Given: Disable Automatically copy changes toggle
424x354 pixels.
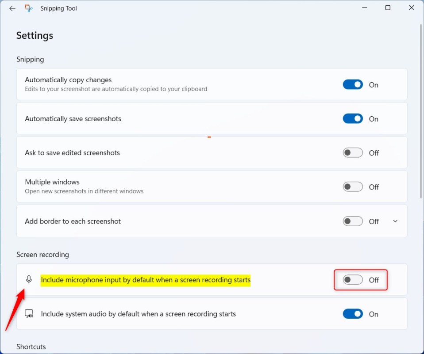Looking at the screenshot, I should coord(353,84).
